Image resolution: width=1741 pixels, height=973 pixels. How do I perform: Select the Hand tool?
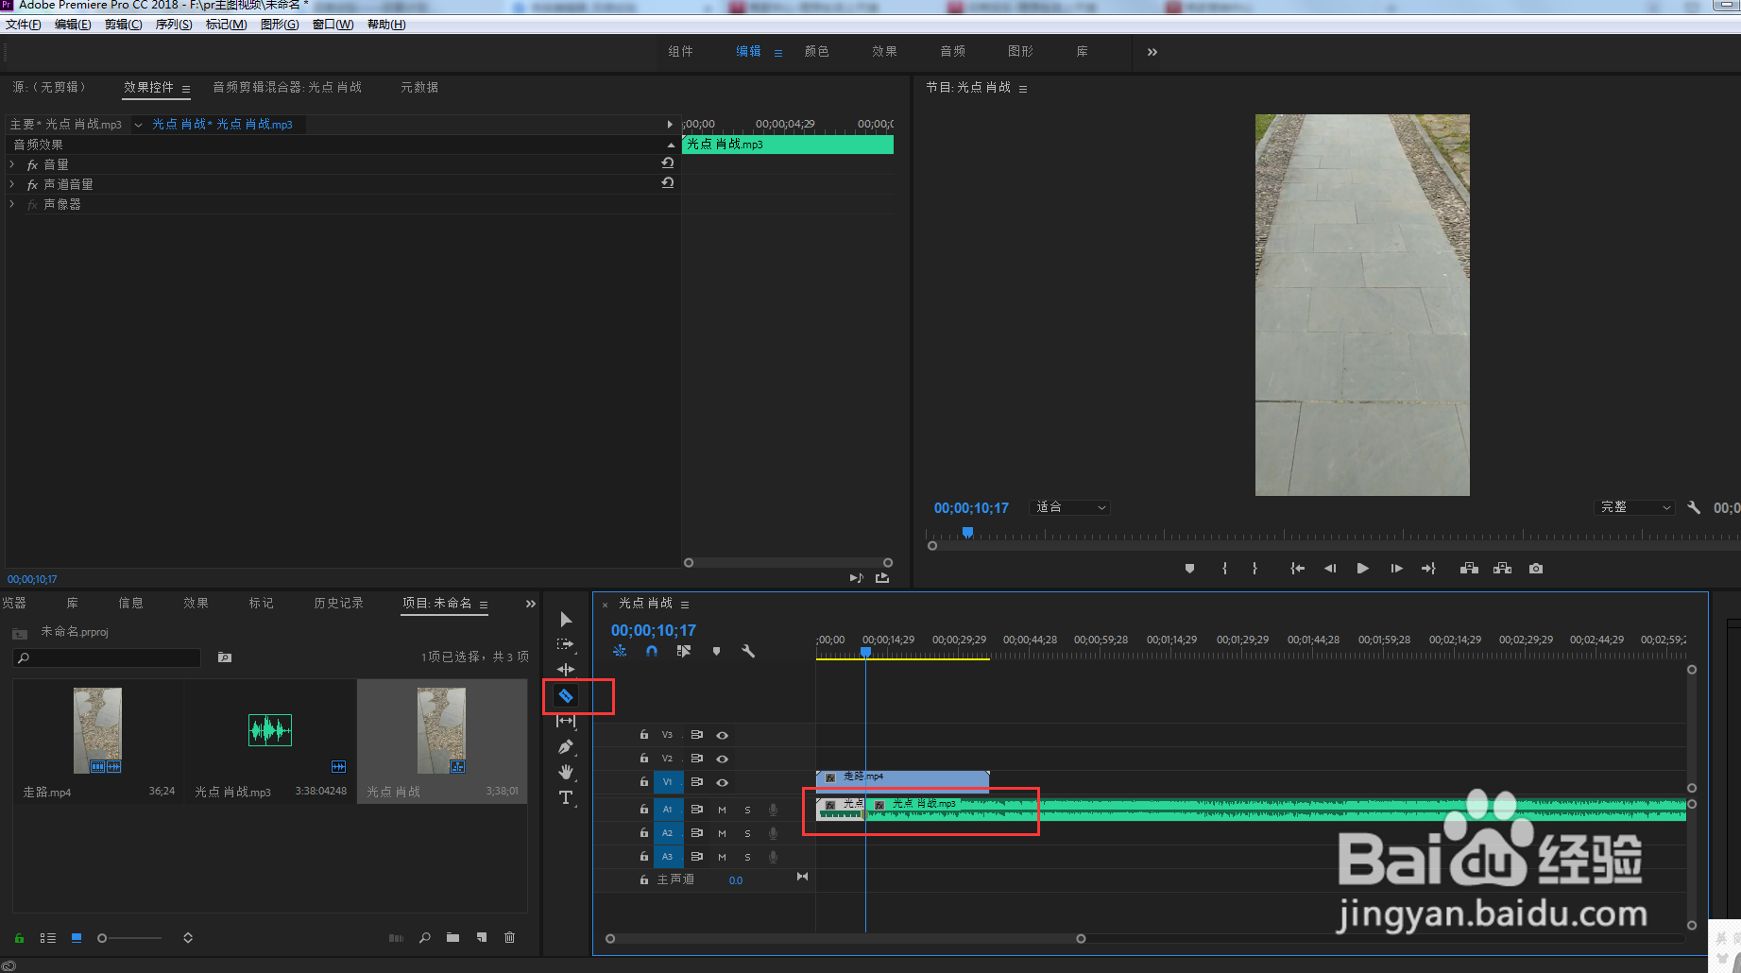pyautogui.click(x=566, y=773)
